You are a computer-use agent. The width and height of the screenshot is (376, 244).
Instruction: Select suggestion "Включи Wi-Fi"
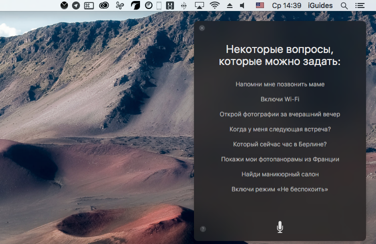[x=280, y=99]
